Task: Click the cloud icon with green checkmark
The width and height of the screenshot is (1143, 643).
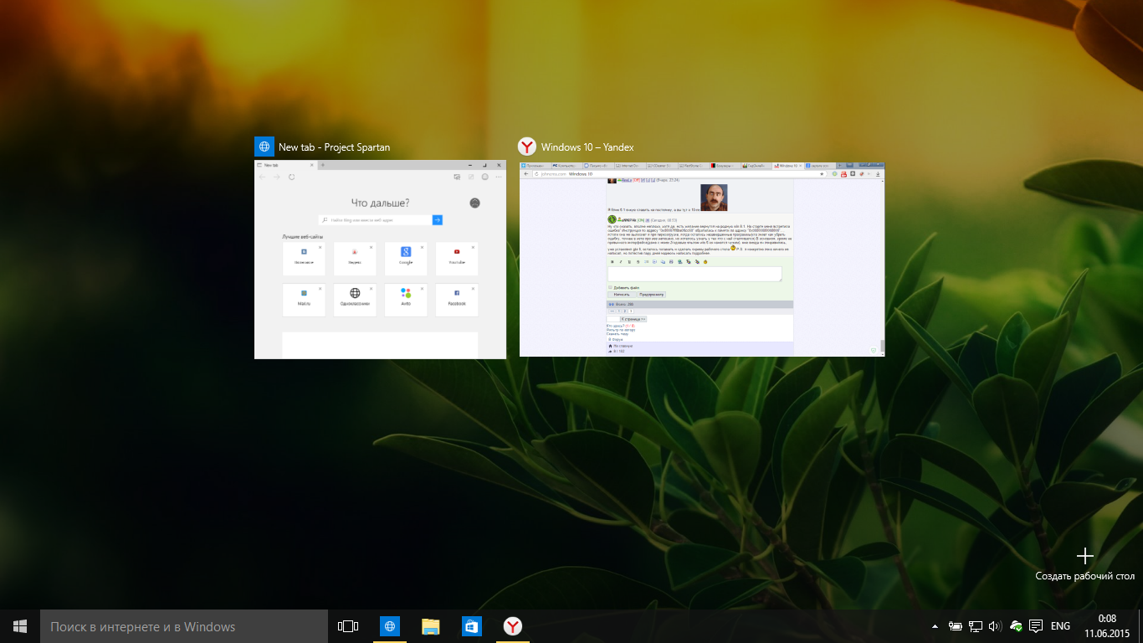Action: click(x=1016, y=626)
